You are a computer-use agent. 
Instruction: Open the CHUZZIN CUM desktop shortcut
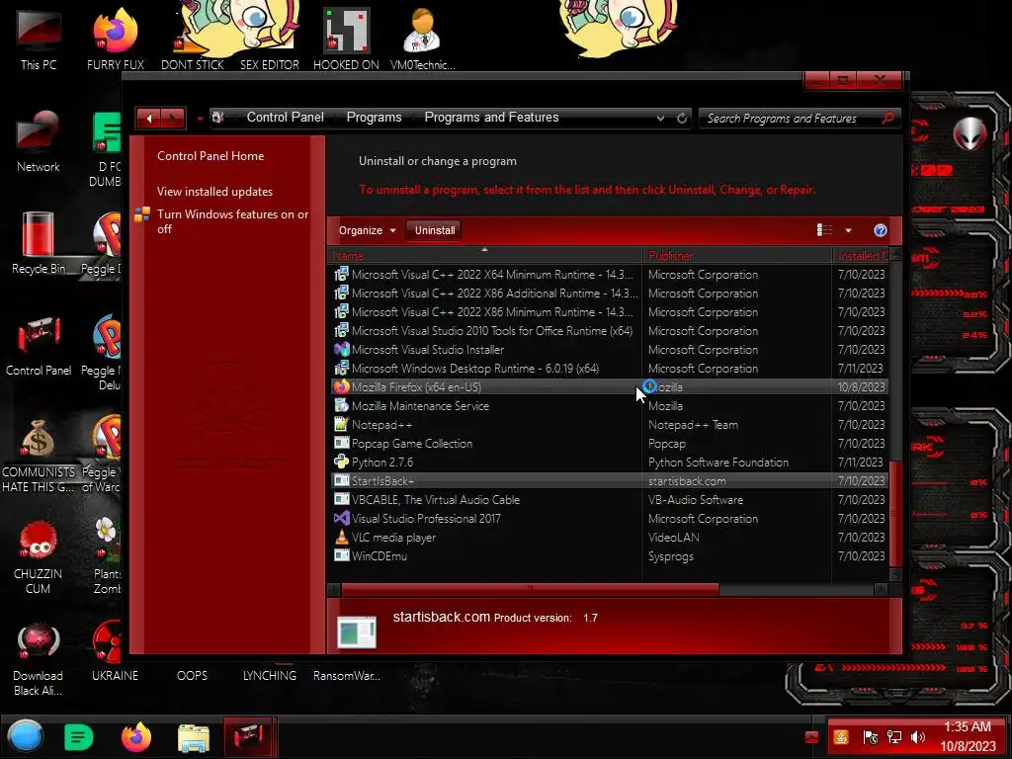(x=39, y=557)
